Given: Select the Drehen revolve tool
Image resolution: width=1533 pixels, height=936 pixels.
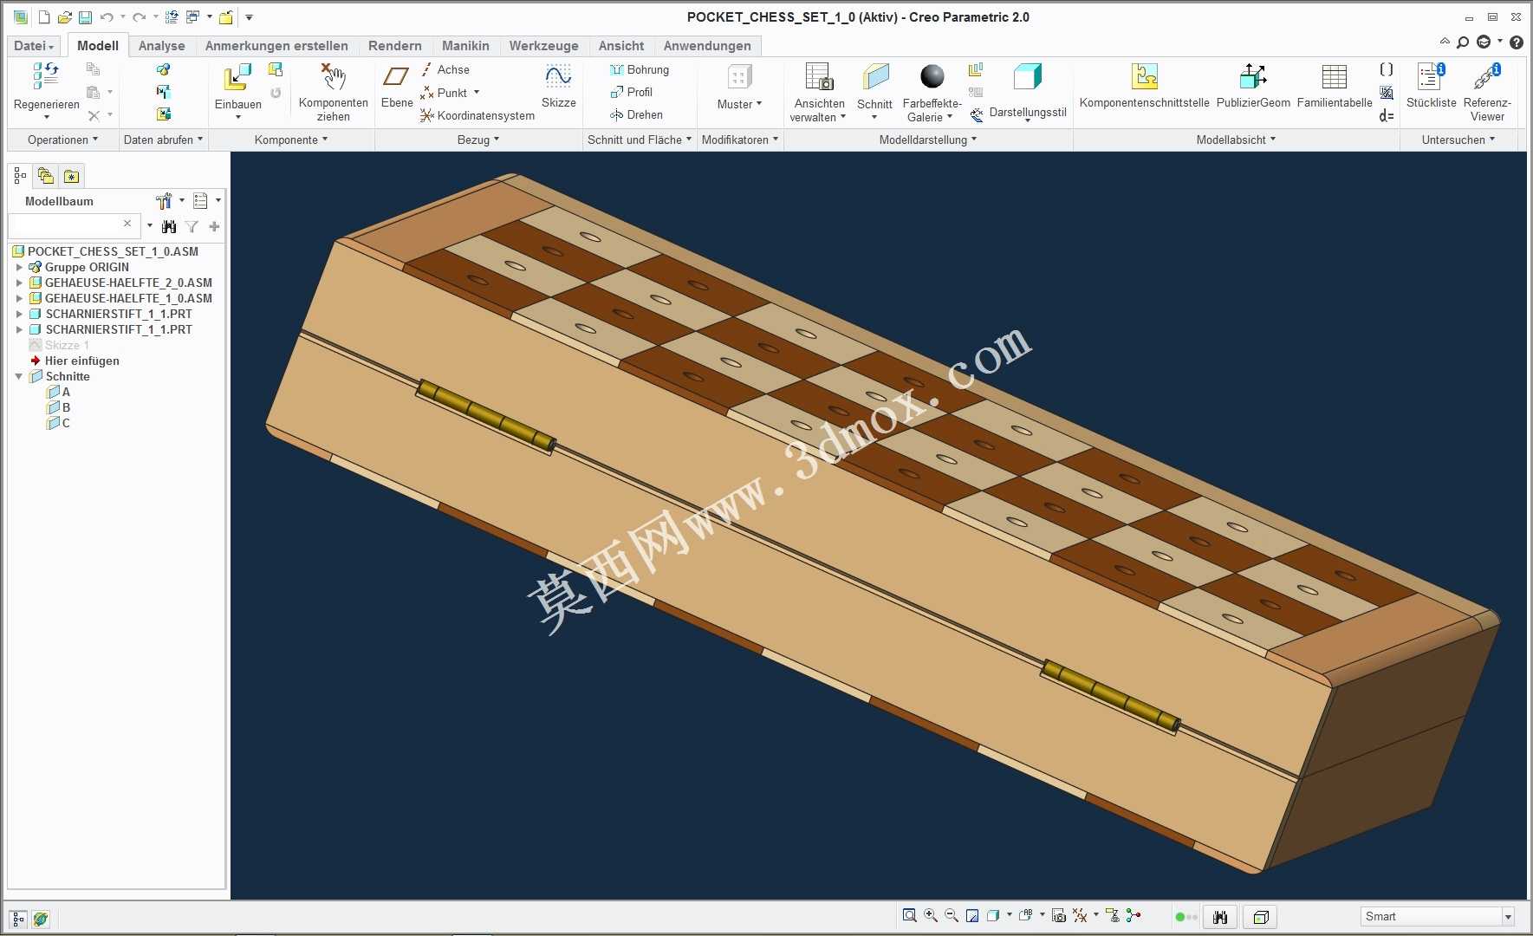Looking at the screenshot, I should pos(636,114).
